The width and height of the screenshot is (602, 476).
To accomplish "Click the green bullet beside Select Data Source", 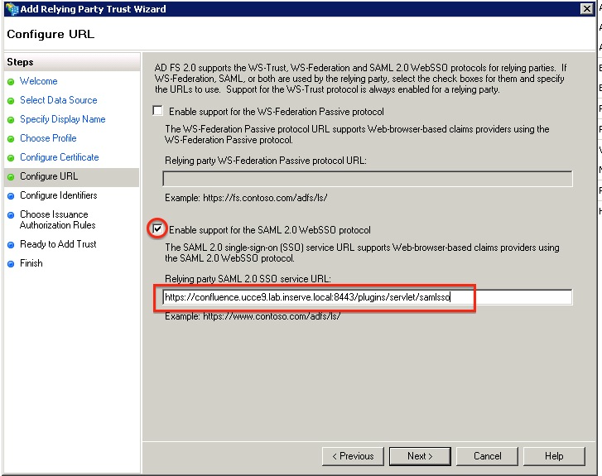I will pyautogui.click(x=11, y=100).
